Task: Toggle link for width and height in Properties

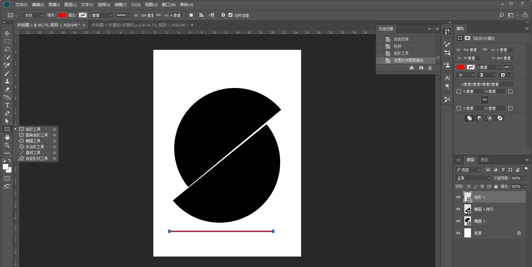Action: [485, 50]
